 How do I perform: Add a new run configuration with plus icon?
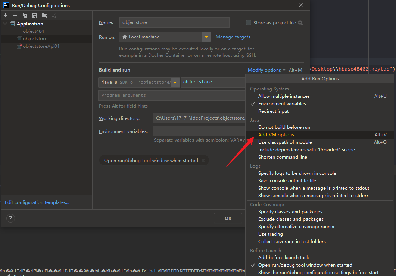point(6,15)
